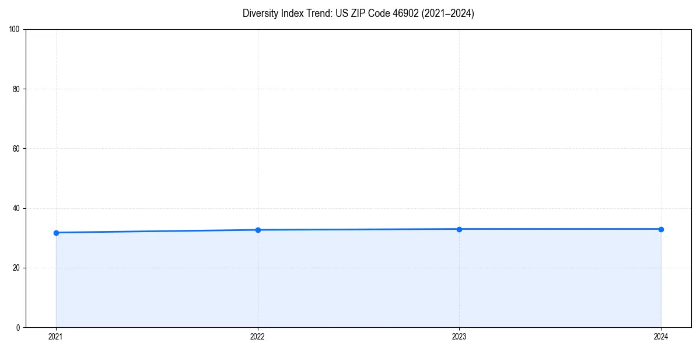Click the 40 y-axis tick label

pyautogui.click(x=16, y=206)
